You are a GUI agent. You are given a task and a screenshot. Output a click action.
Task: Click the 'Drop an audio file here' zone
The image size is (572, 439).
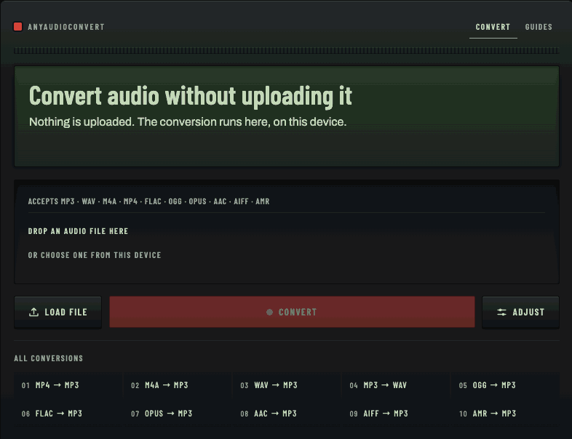[x=287, y=232]
